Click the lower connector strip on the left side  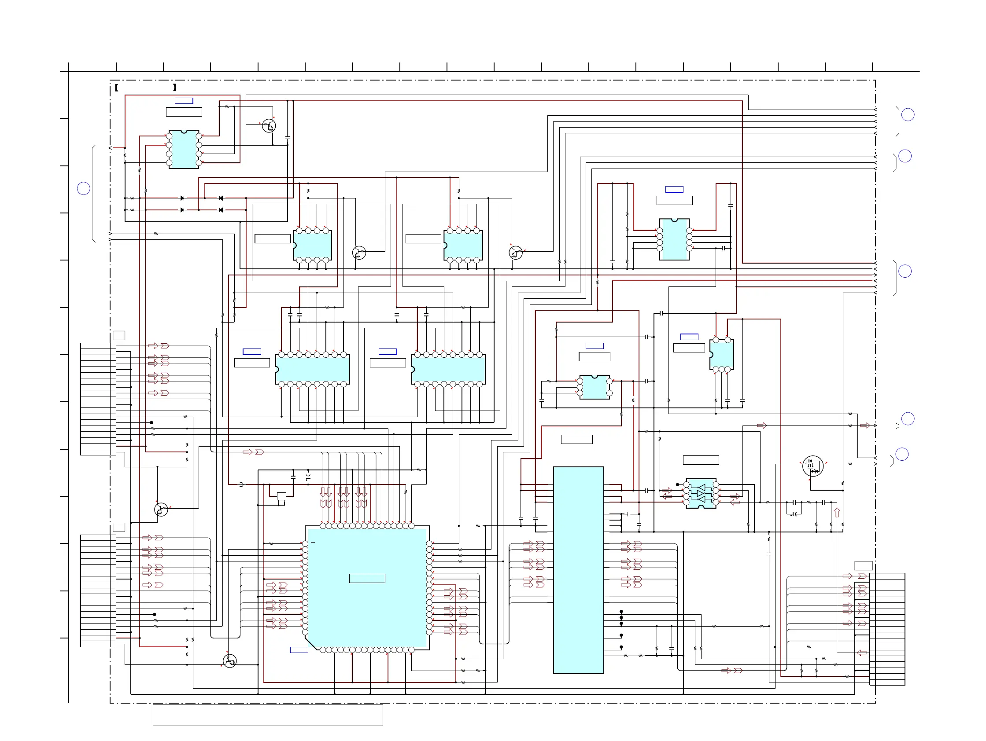pos(98,591)
